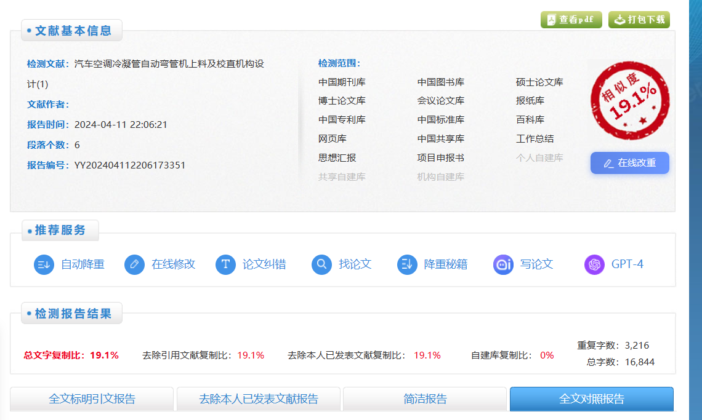This screenshot has height=420, width=702.
Task: Click the 段落个数 value 6
Action: pyautogui.click(x=77, y=145)
